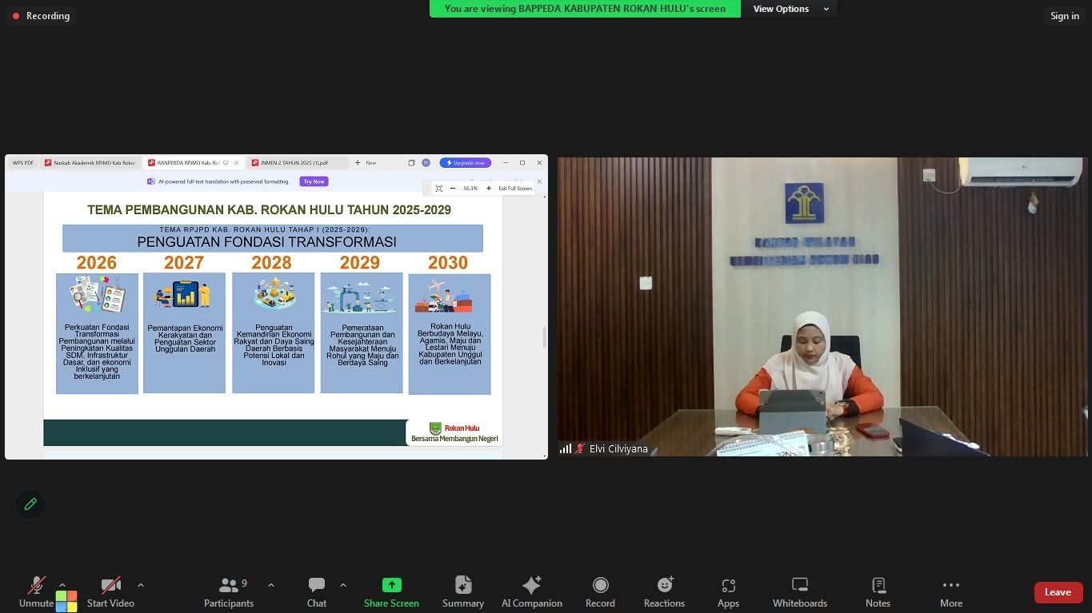Screen dimensions: 1092x613
Task: Open the Chat panel
Action: pos(317,592)
